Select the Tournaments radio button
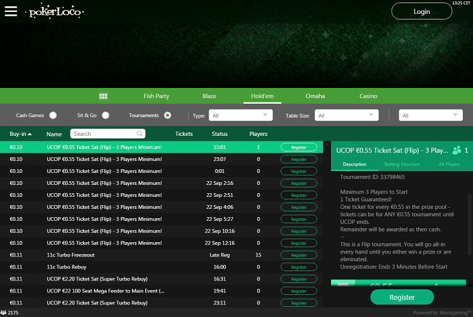 click(167, 115)
